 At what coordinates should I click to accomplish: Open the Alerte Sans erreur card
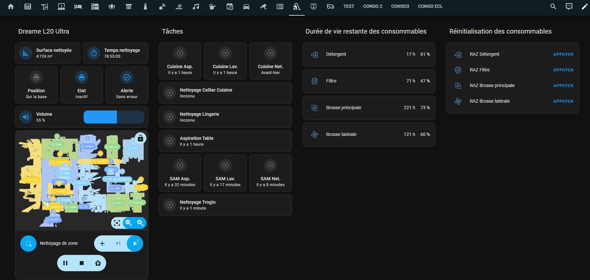pyautogui.click(x=127, y=85)
